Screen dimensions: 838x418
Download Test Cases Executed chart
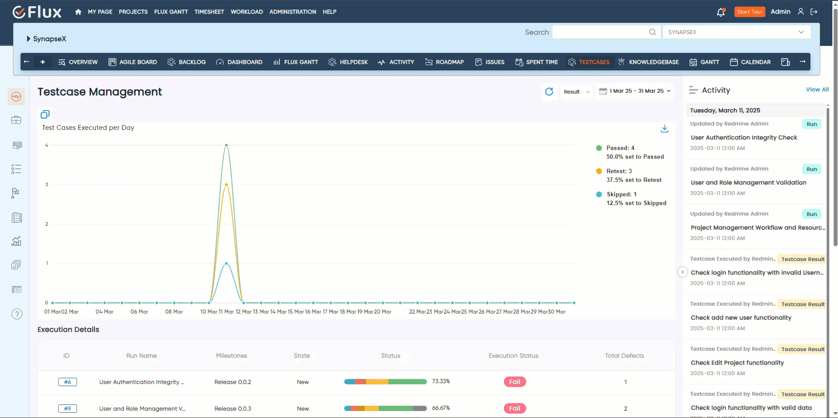pos(664,129)
